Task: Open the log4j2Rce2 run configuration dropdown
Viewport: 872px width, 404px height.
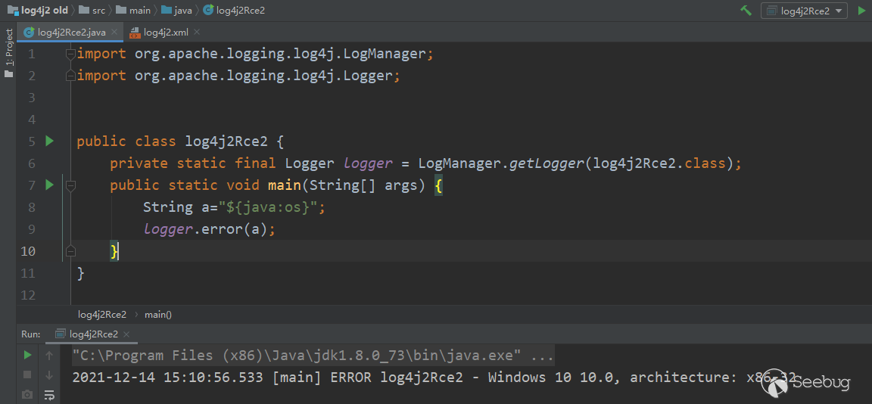Action: click(804, 10)
